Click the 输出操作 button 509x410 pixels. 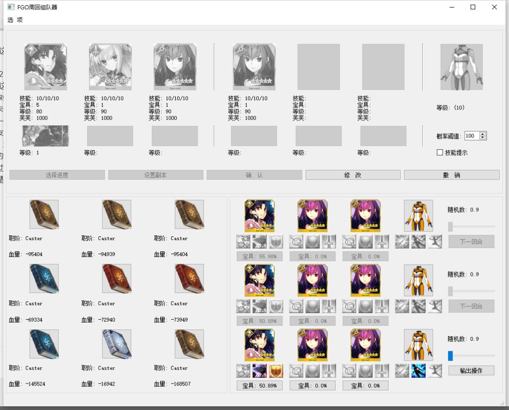coord(471,370)
